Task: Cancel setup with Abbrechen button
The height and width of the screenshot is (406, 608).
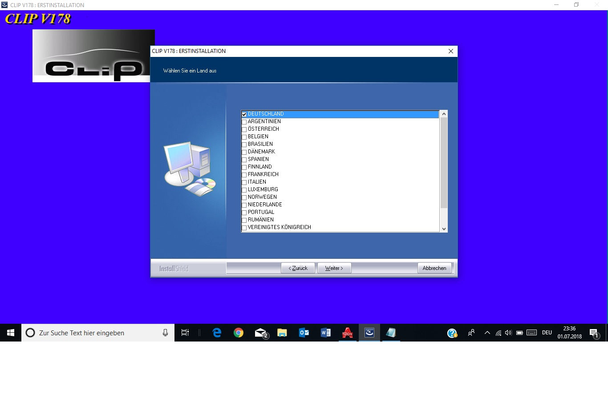Action: pyautogui.click(x=434, y=268)
